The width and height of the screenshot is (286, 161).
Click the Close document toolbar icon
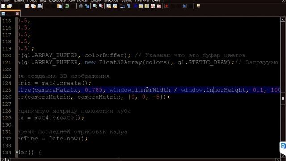(x=28, y=6)
